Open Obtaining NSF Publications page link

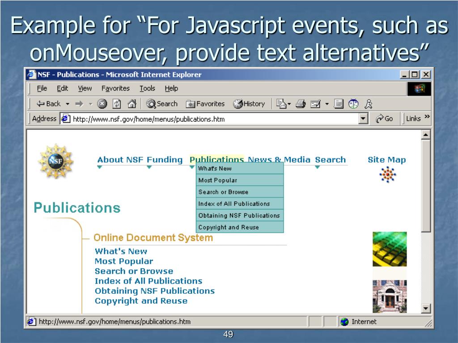click(155, 291)
